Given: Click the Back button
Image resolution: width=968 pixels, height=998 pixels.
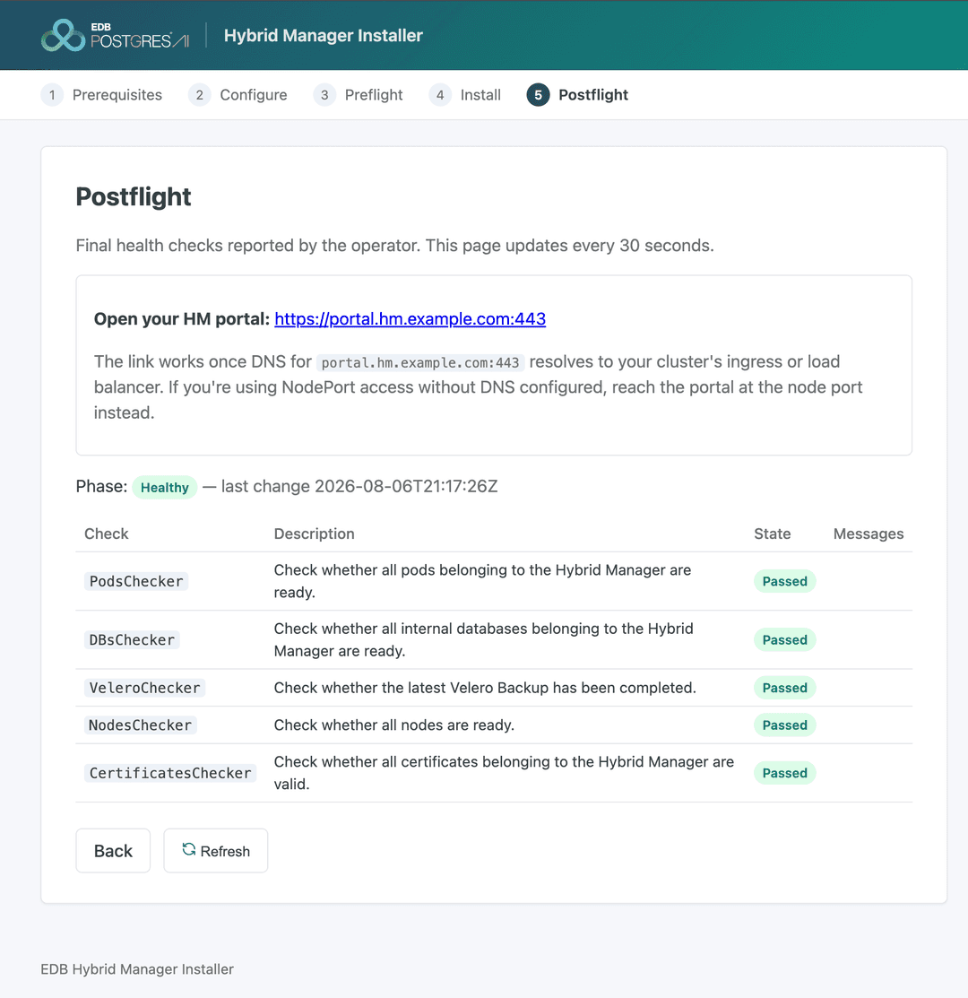Looking at the screenshot, I should tap(113, 850).
